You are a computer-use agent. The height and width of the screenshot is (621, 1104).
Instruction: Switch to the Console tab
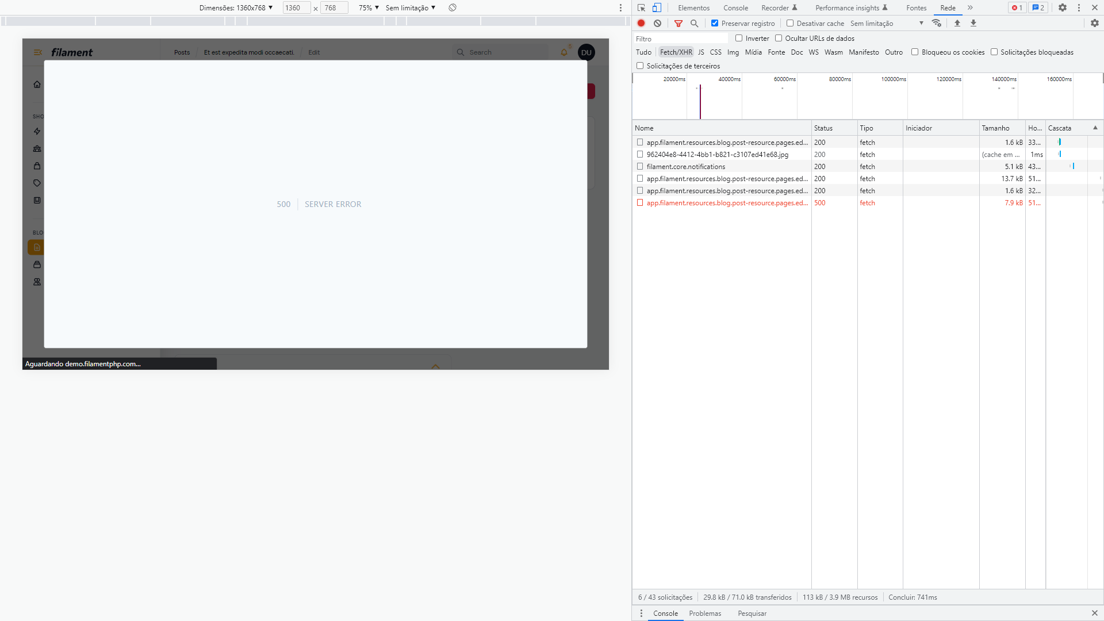point(735,7)
